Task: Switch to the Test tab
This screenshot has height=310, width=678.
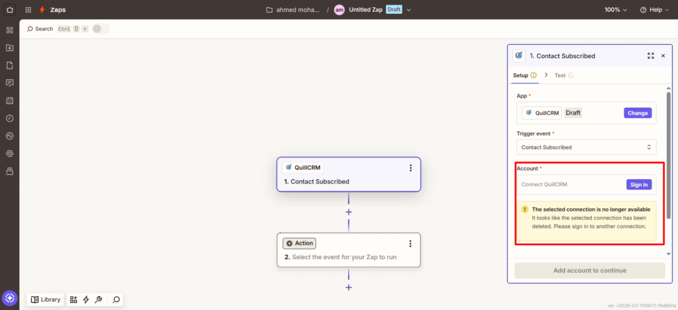Action: click(x=560, y=75)
